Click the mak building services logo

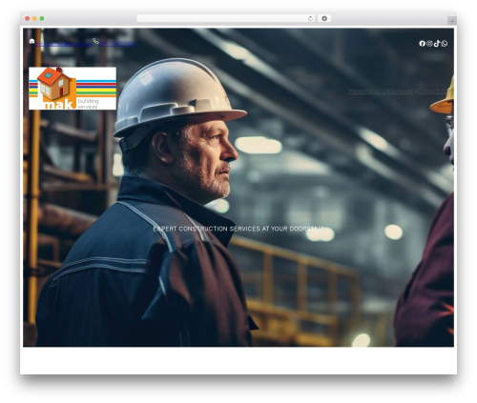pos(73,89)
